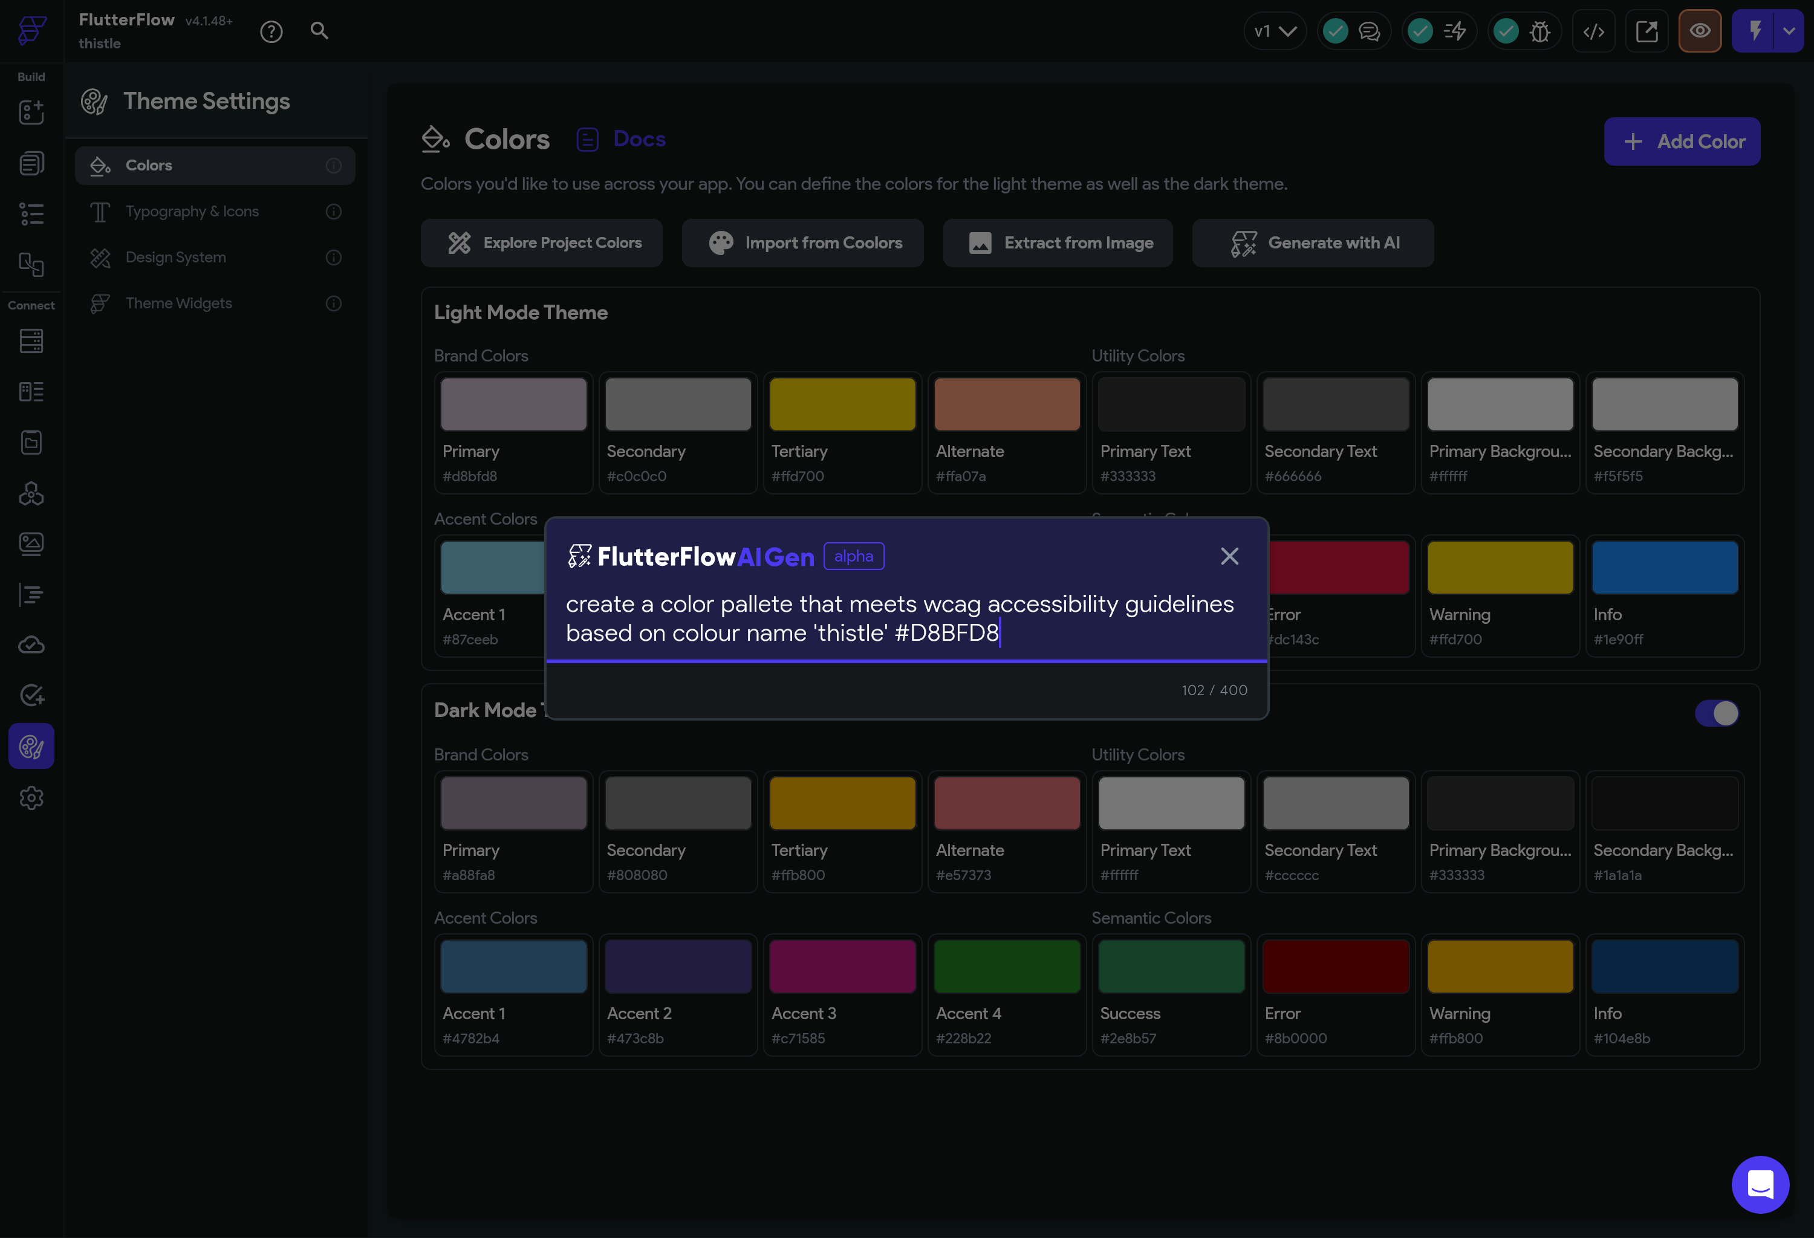Image resolution: width=1814 pixels, height=1238 pixels.
Task: Select the Theme Settings palette icon
Action: click(x=31, y=746)
